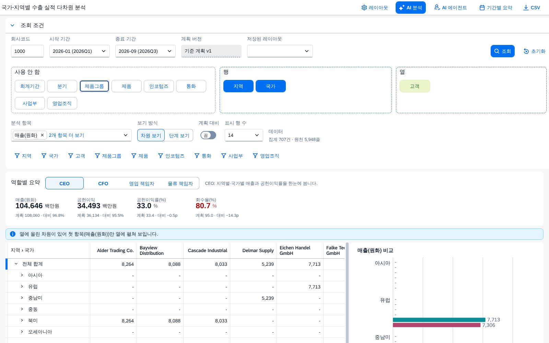Viewport: 549px width, 343px height.
Task: Click the unused 제품 dimension chip
Action: (127, 86)
